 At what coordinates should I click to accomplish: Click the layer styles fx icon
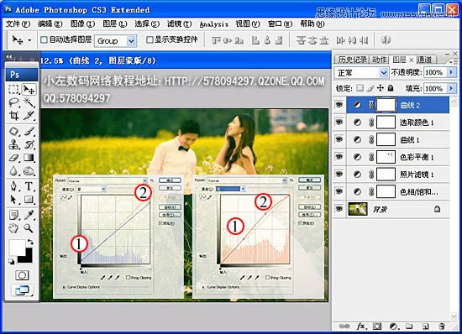point(361,326)
